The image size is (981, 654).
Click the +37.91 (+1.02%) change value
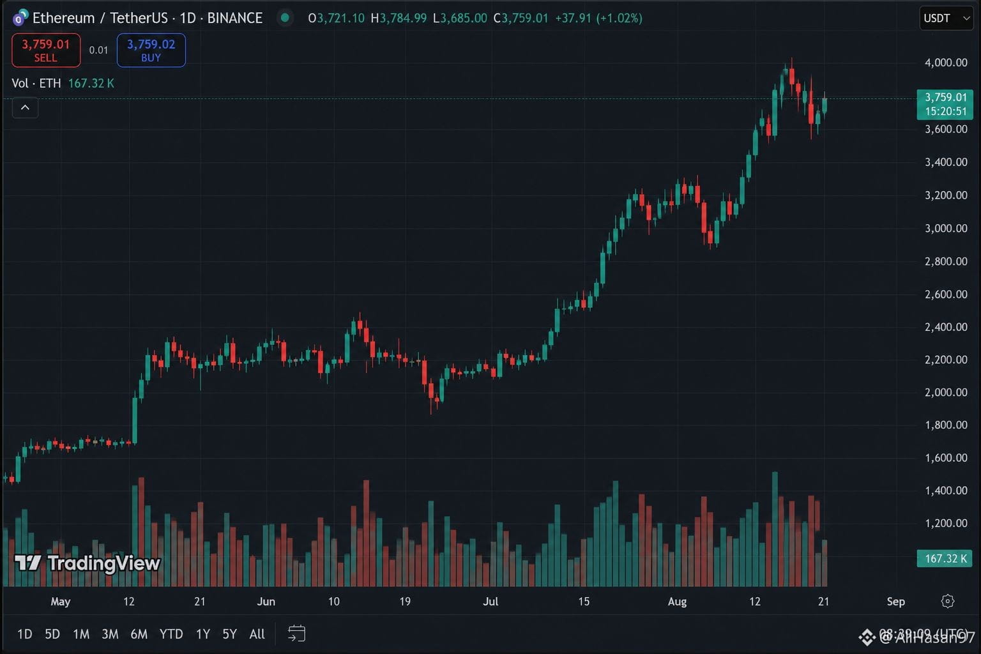tap(598, 18)
